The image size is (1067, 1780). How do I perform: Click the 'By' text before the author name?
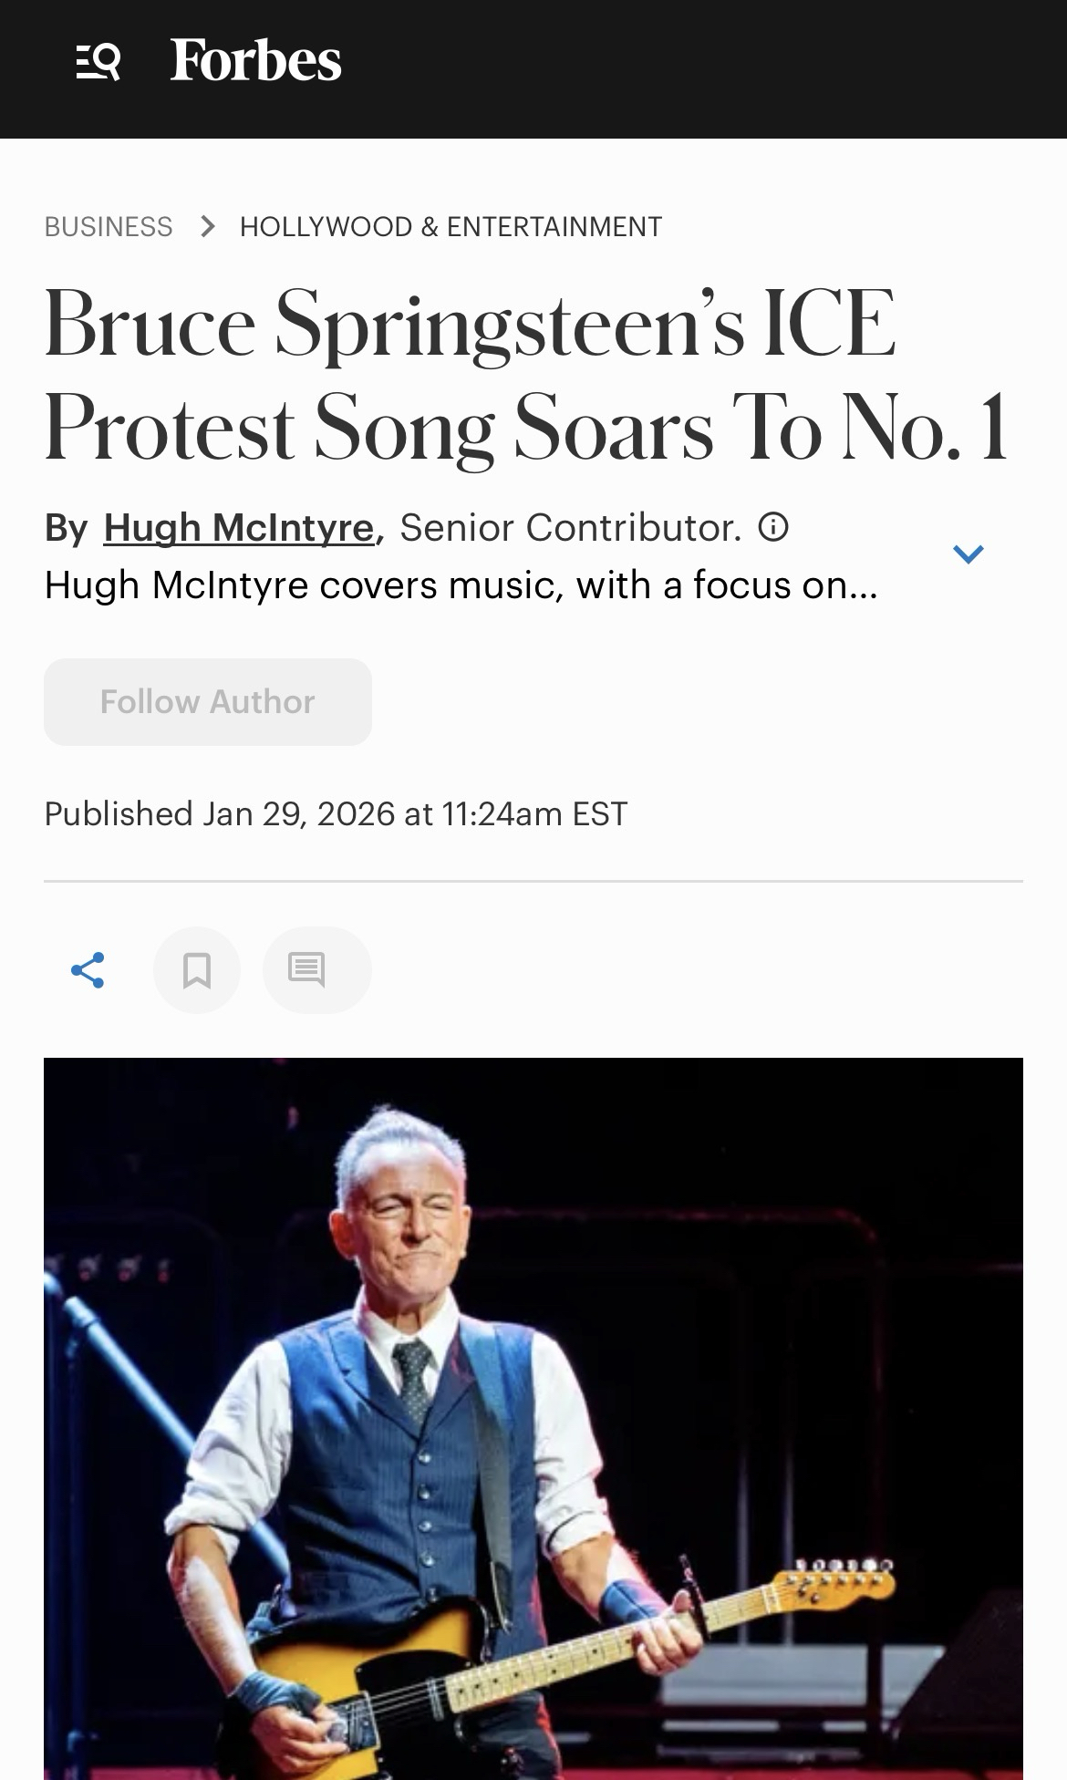(66, 528)
